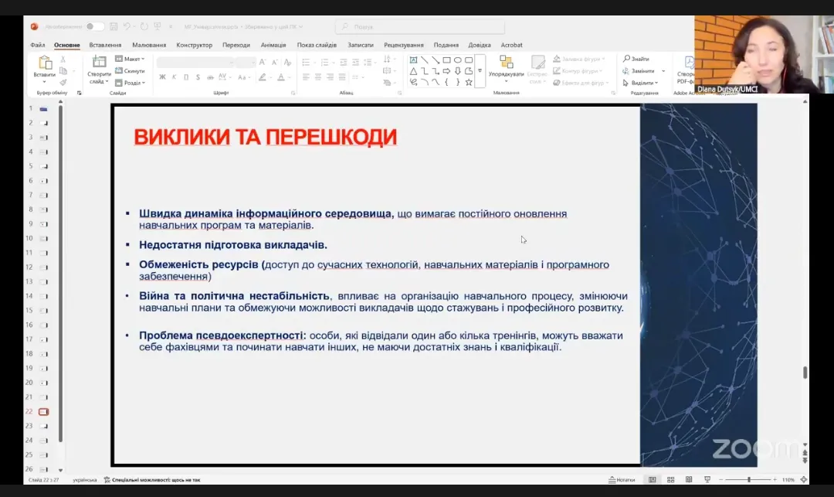Switch to Reading view icon
This screenshot has height=497, width=834.
click(x=689, y=479)
